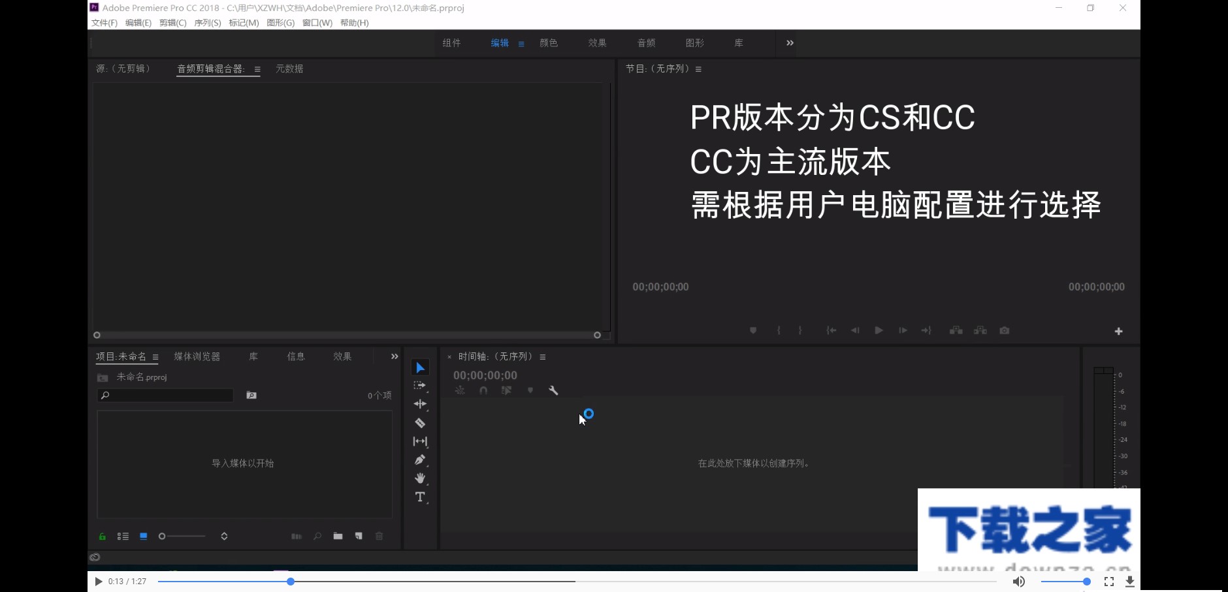
Task: Open a new bin in project panel
Action: coord(338,536)
